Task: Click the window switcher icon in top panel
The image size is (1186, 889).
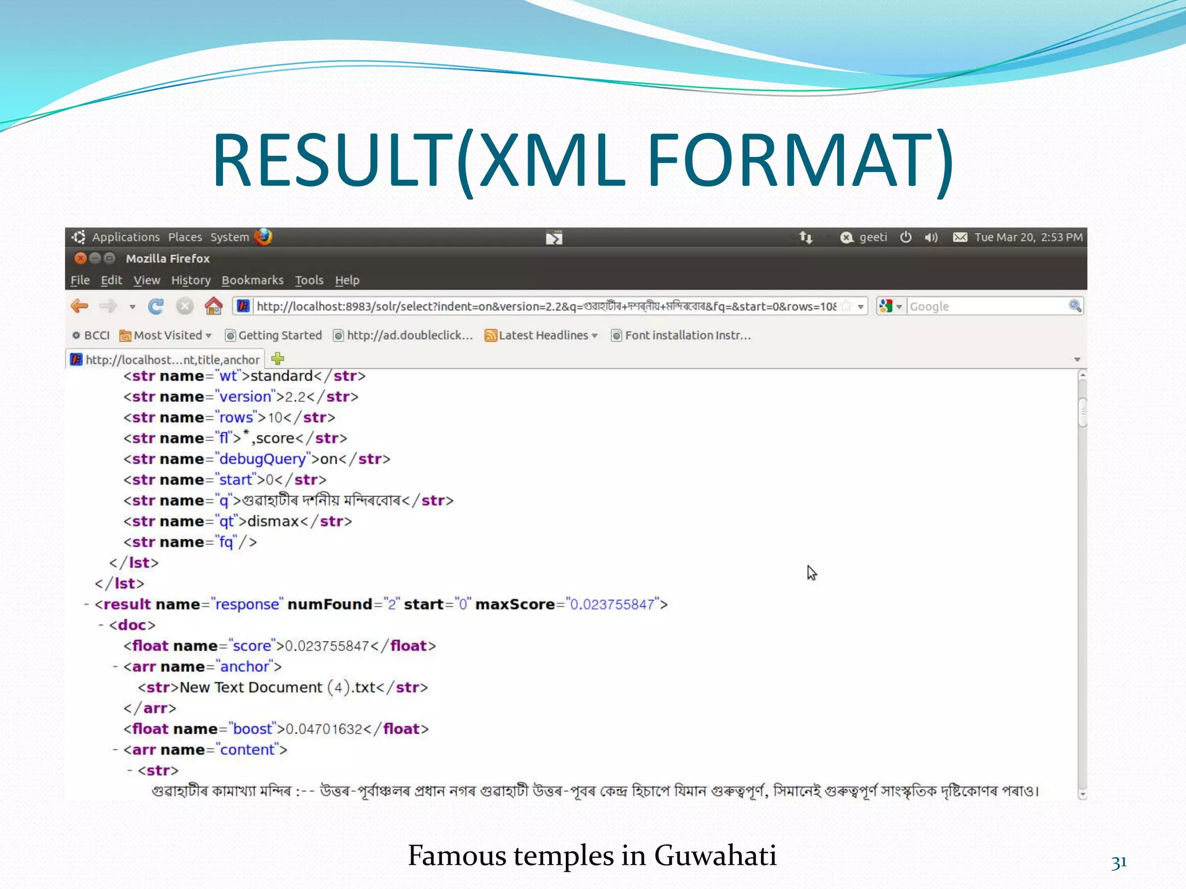Action: point(554,237)
